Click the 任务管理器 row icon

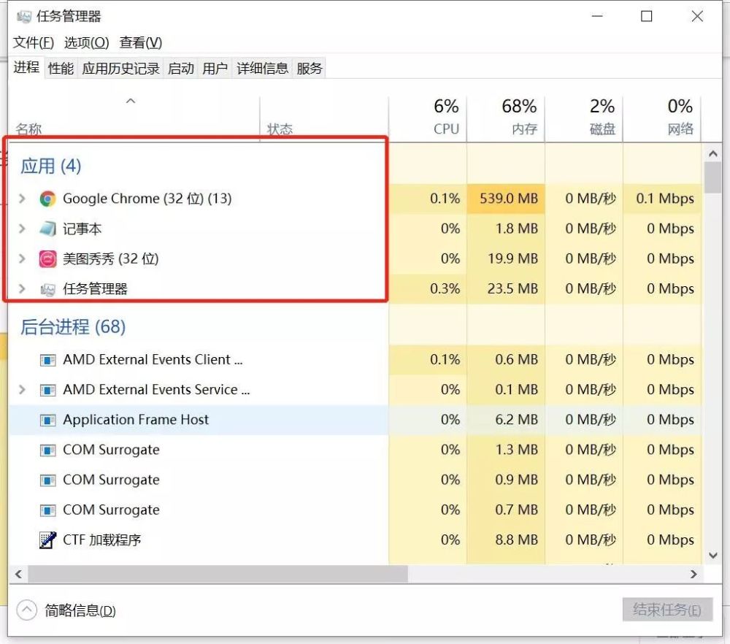tap(47, 290)
